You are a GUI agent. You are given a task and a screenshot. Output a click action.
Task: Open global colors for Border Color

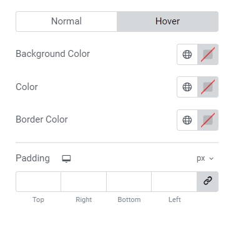(x=187, y=120)
